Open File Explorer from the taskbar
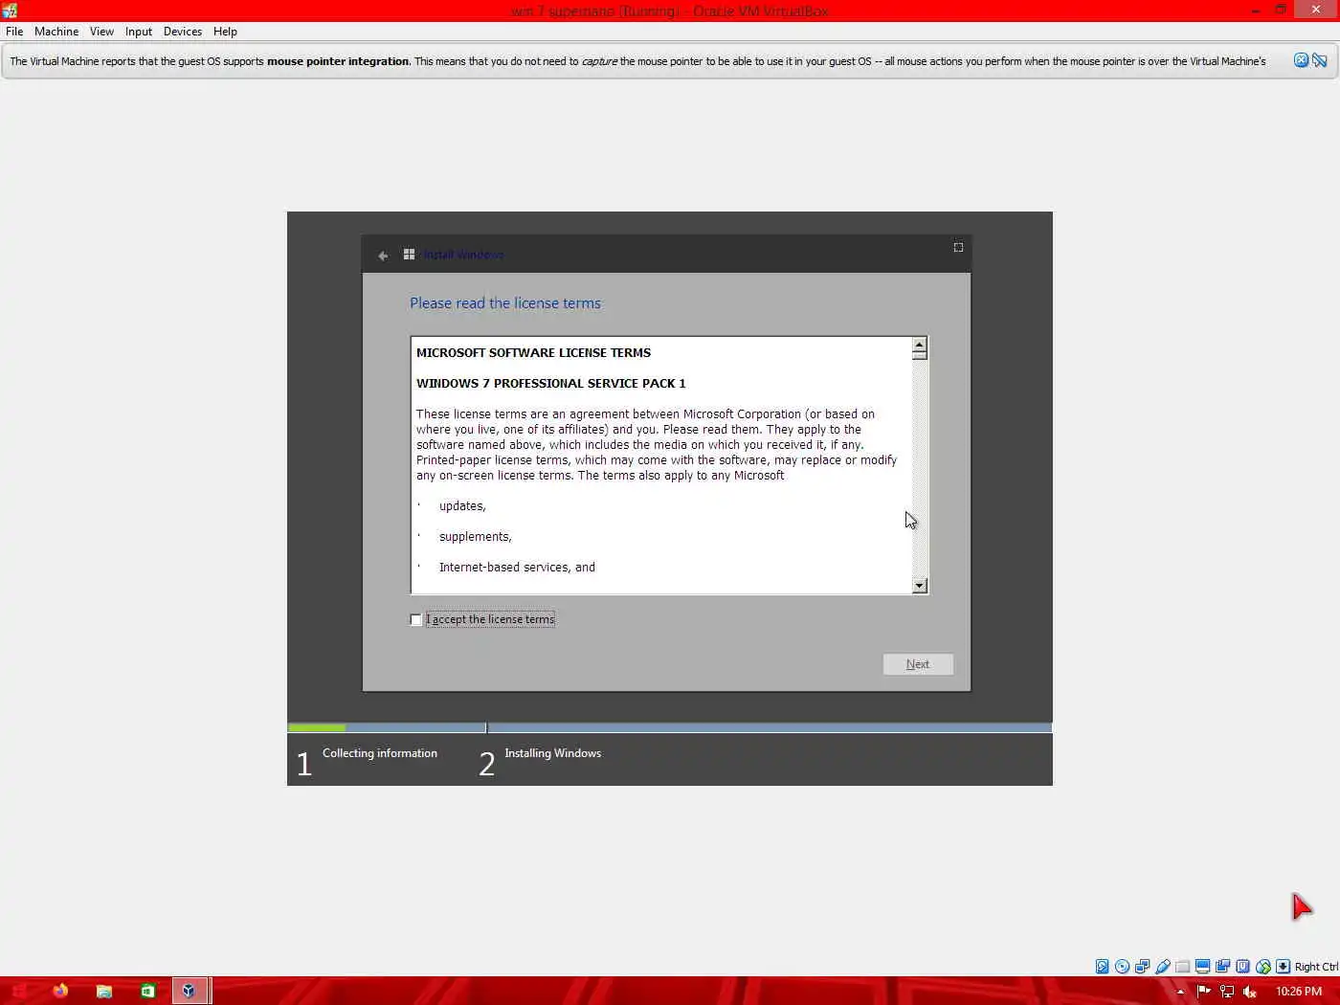Image resolution: width=1340 pixels, height=1005 pixels. (104, 991)
